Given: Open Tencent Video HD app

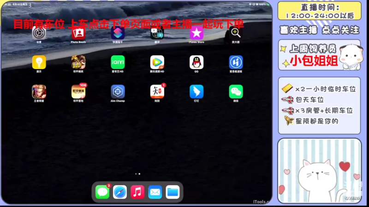Looking at the screenshot, I should coord(157,62).
